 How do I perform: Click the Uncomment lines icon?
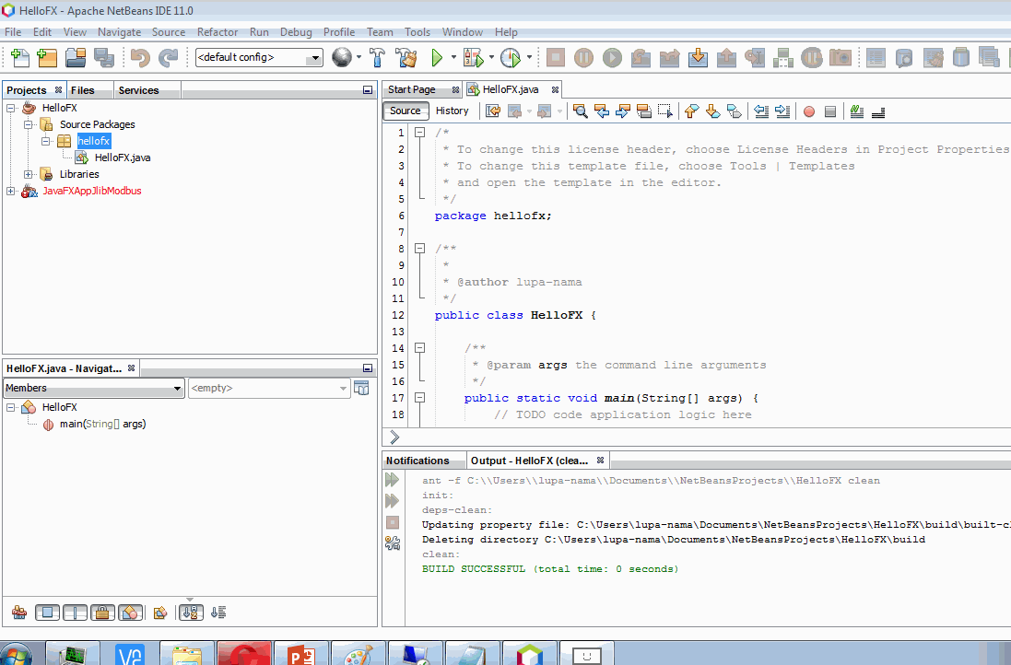coord(877,111)
